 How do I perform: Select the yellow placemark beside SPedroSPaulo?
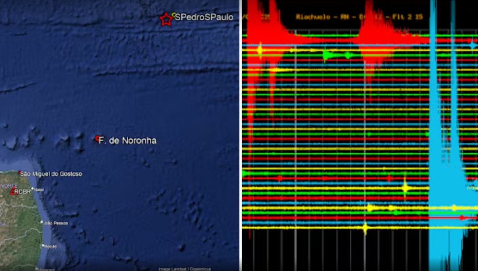(174, 14)
